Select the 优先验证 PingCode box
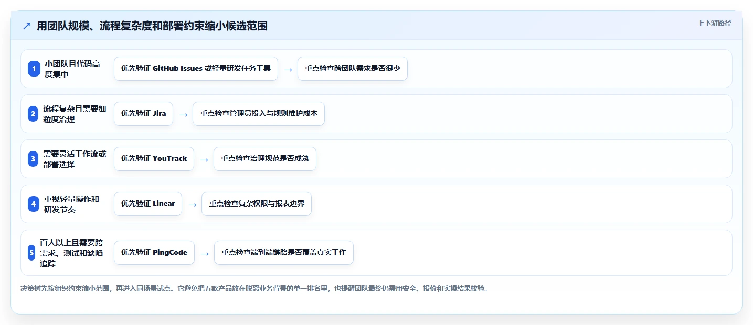753x325 pixels. [154, 253]
